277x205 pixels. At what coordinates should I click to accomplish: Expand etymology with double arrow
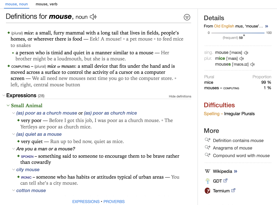tap(266, 26)
